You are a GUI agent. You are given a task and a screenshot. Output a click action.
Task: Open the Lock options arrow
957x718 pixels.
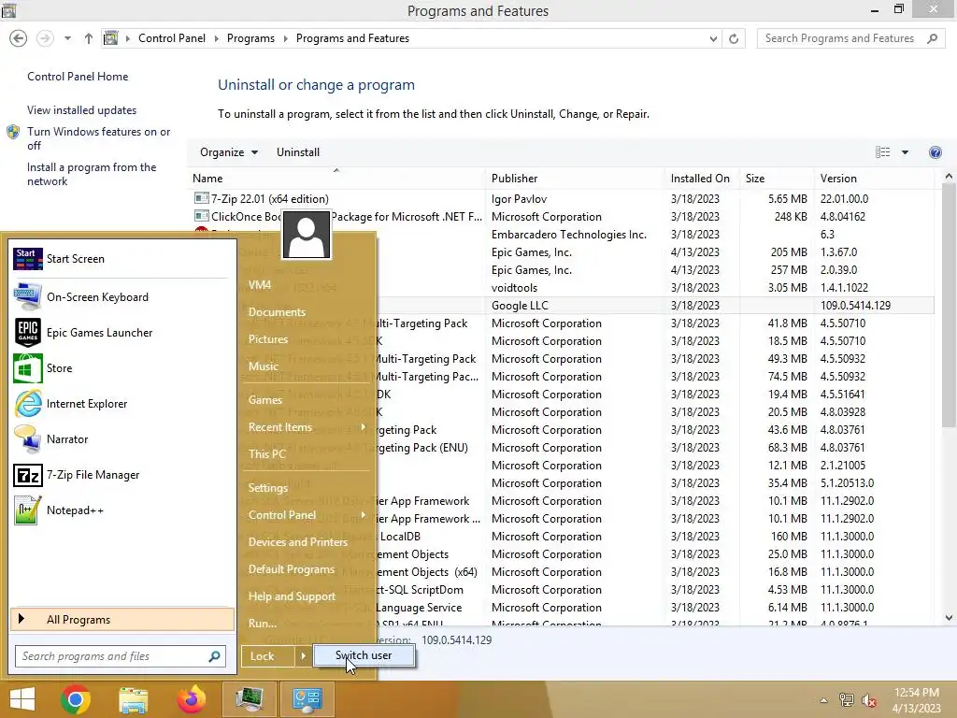point(303,656)
